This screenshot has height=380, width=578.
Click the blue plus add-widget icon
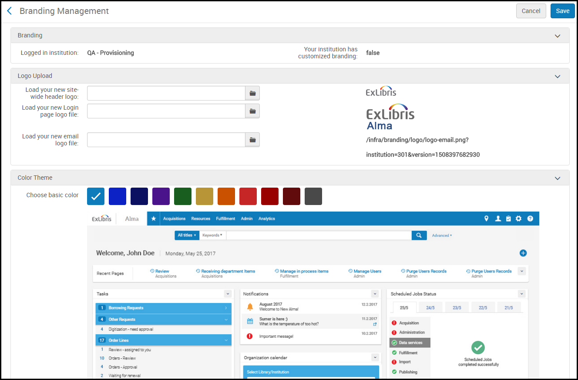[x=523, y=253]
